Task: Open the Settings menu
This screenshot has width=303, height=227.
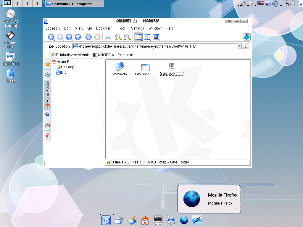Action: click(137, 28)
